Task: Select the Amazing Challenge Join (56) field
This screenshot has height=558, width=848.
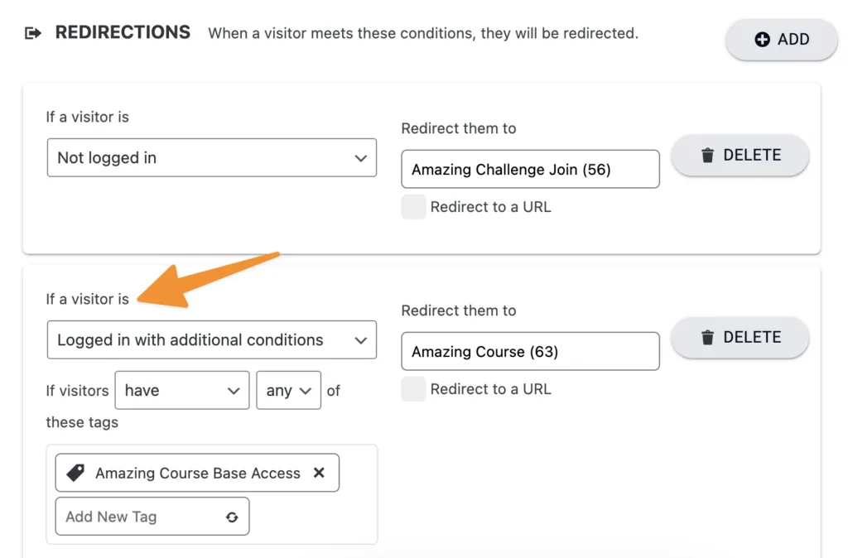Action: click(x=530, y=169)
